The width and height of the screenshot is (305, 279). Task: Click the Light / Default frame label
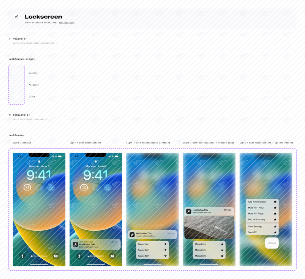22,143
